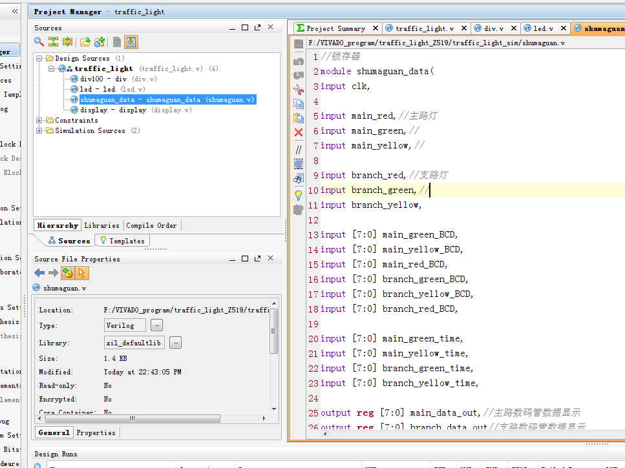Switch to General properties tab
The width and height of the screenshot is (625, 468).
[54, 432]
